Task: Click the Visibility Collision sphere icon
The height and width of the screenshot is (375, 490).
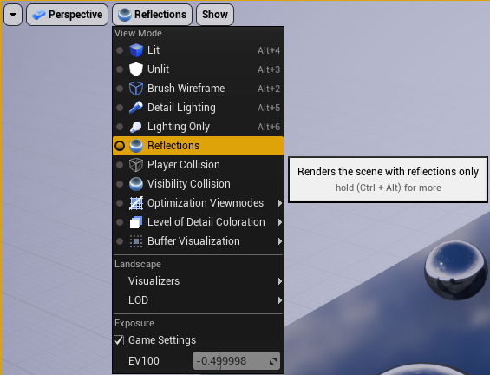Action: pos(136,184)
